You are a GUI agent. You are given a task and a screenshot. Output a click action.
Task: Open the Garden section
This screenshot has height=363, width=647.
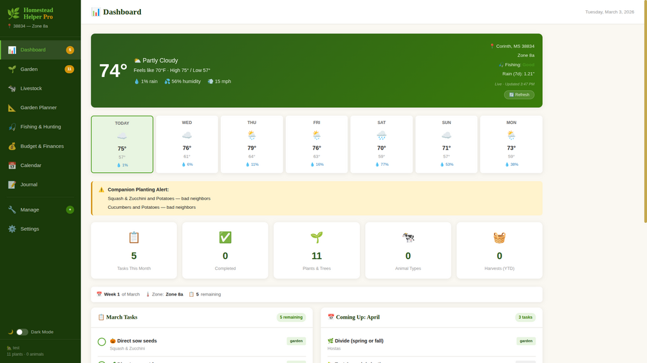(x=41, y=69)
